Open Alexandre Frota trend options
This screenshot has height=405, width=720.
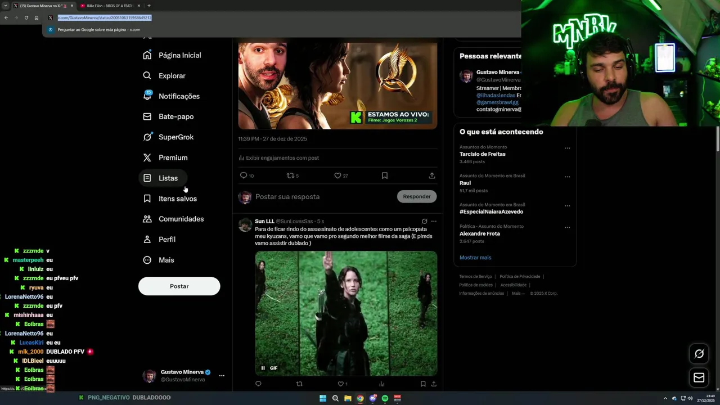(x=567, y=227)
